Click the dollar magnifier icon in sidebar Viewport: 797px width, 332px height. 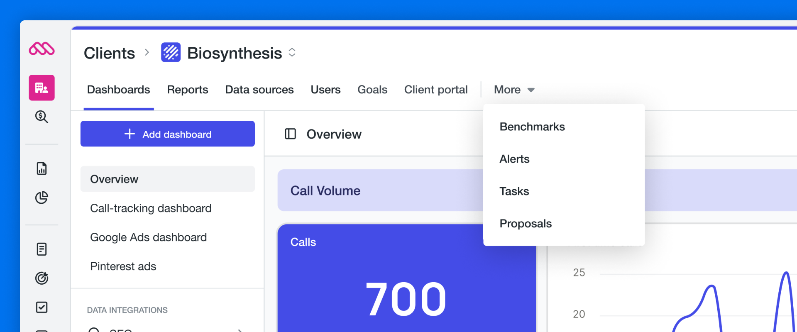(x=42, y=117)
